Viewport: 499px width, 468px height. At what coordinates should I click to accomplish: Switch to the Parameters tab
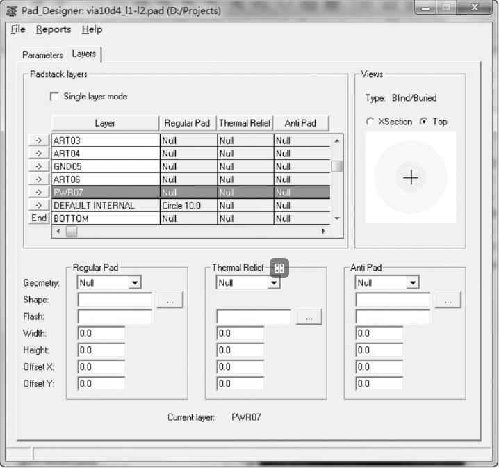(42, 55)
